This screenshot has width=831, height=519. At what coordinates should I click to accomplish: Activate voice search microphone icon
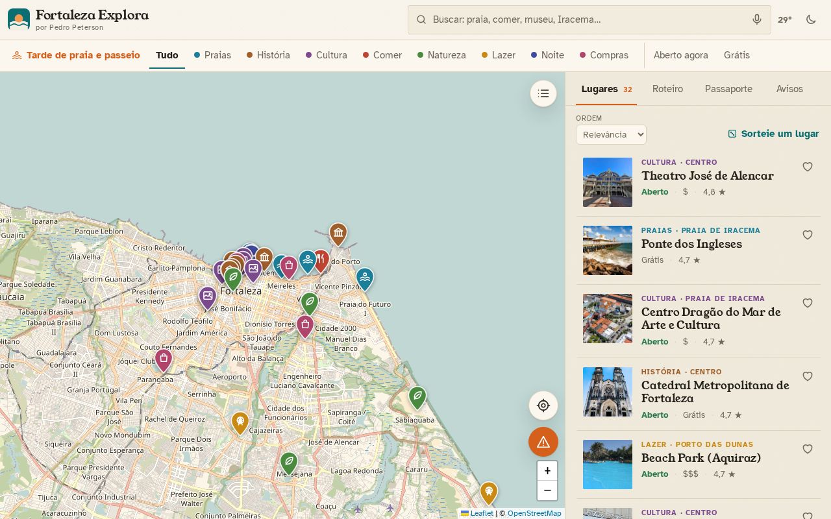(757, 19)
